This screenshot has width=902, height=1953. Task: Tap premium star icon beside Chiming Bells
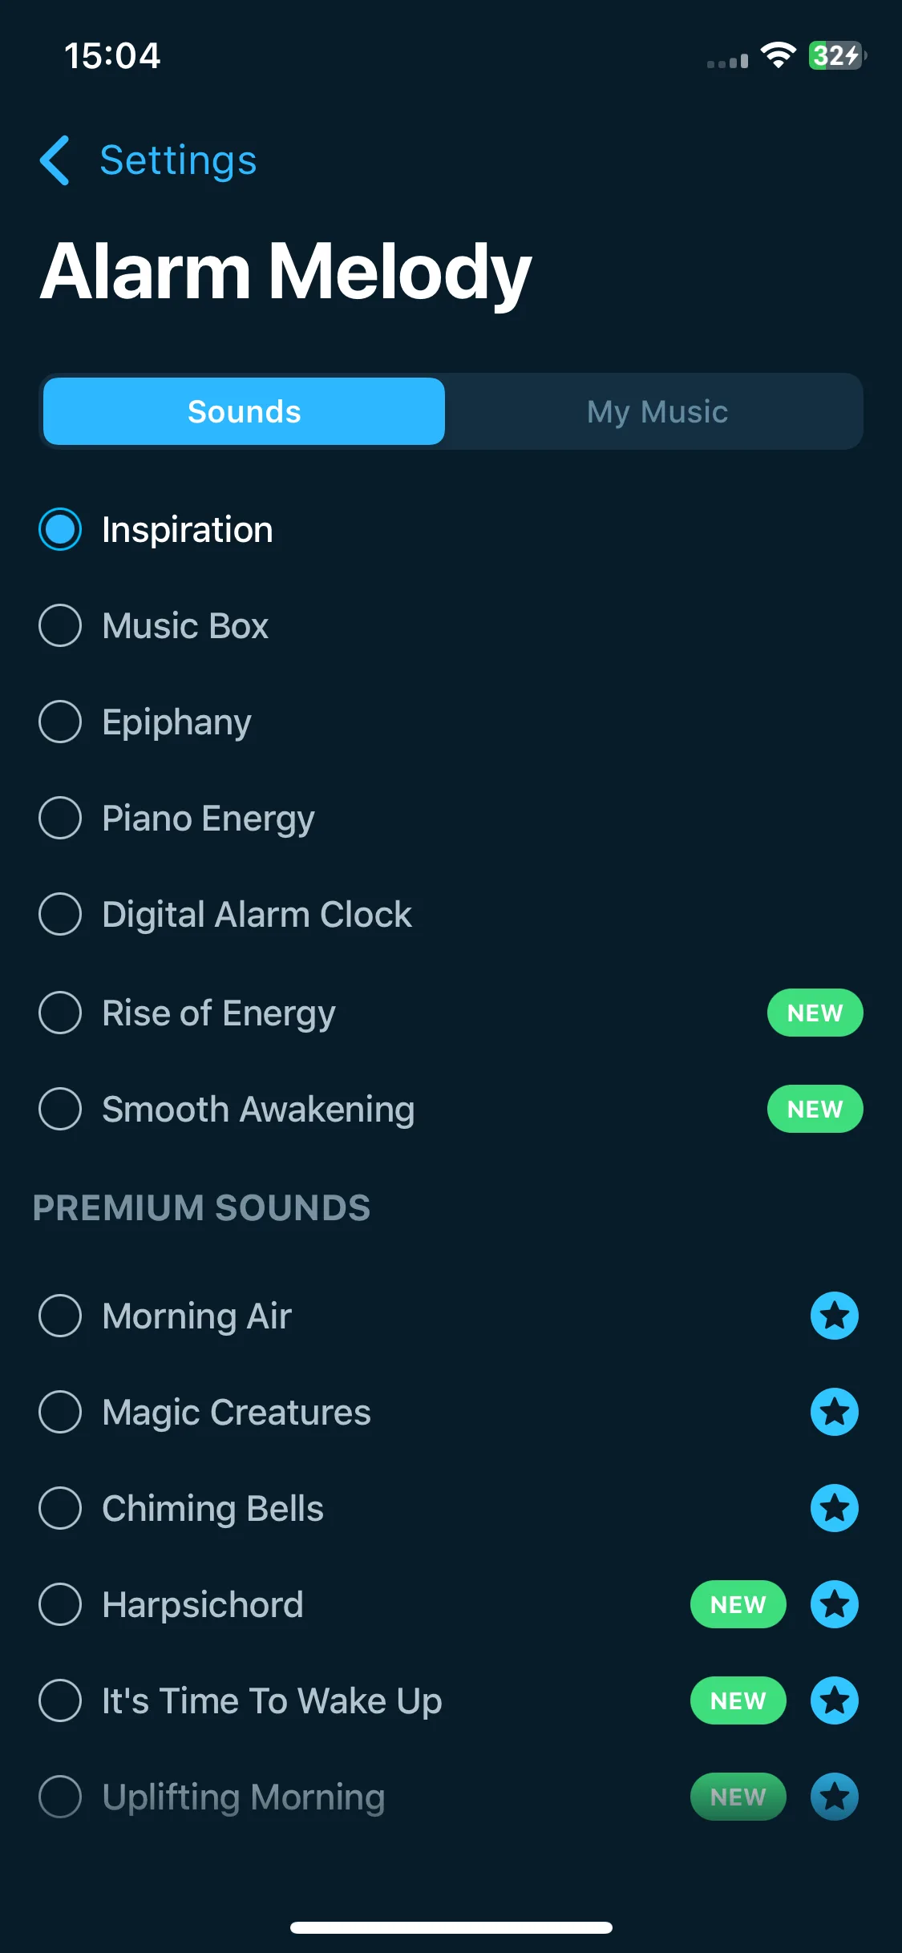pyautogui.click(x=834, y=1508)
